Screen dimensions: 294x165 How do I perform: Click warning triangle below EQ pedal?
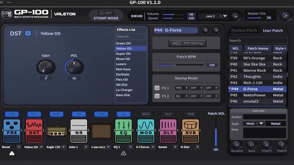pos(124,154)
